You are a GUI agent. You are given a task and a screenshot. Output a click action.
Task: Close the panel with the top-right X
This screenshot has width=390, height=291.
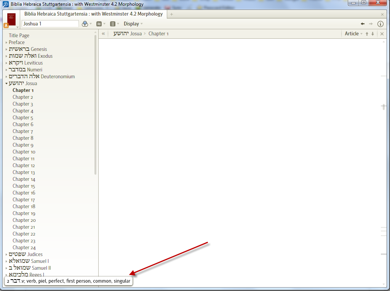pos(382,14)
